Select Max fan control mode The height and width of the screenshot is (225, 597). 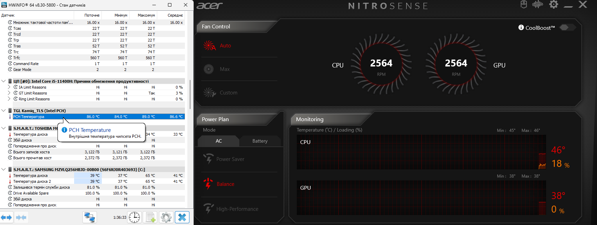(216, 69)
